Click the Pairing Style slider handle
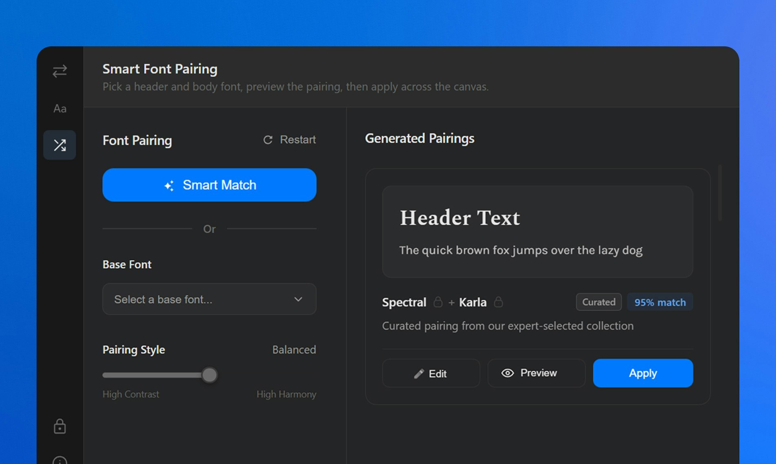 [209, 375]
